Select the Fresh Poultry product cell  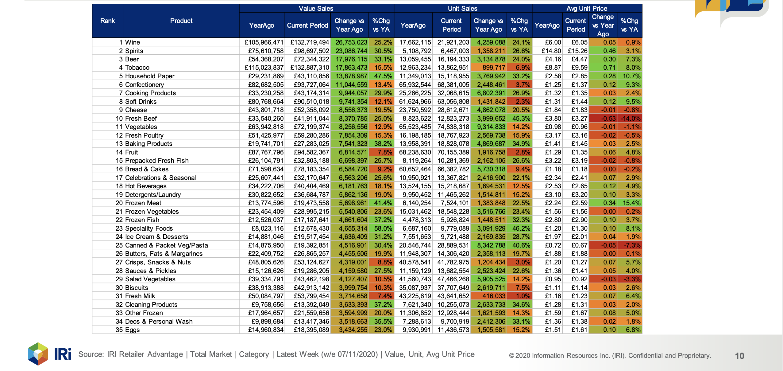coord(181,135)
